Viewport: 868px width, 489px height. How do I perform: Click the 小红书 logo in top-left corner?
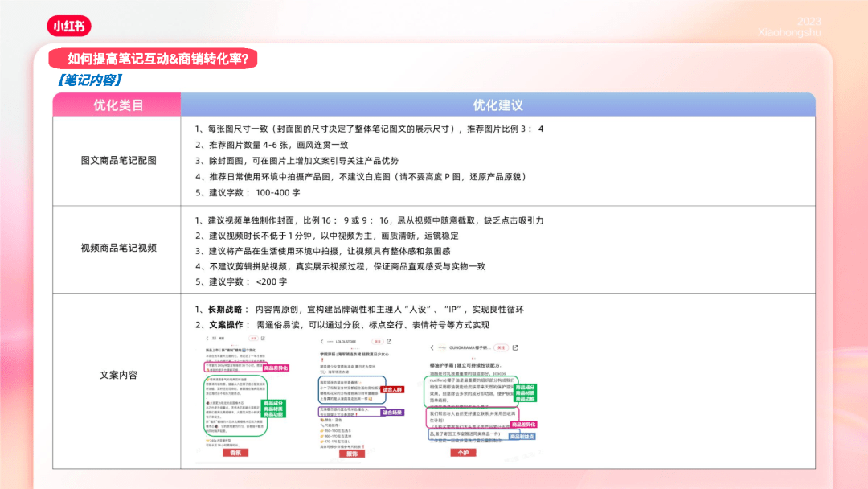(x=68, y=26)
